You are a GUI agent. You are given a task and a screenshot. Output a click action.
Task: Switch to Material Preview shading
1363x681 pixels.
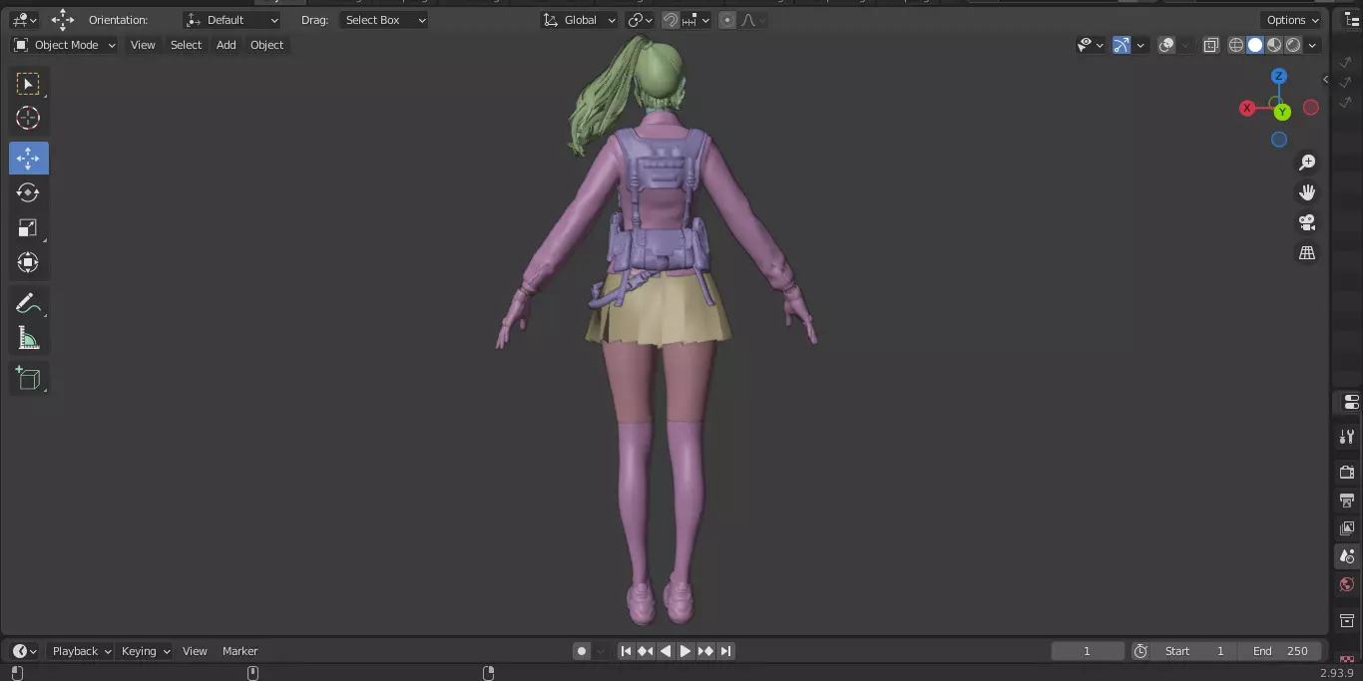point(1274,45)
